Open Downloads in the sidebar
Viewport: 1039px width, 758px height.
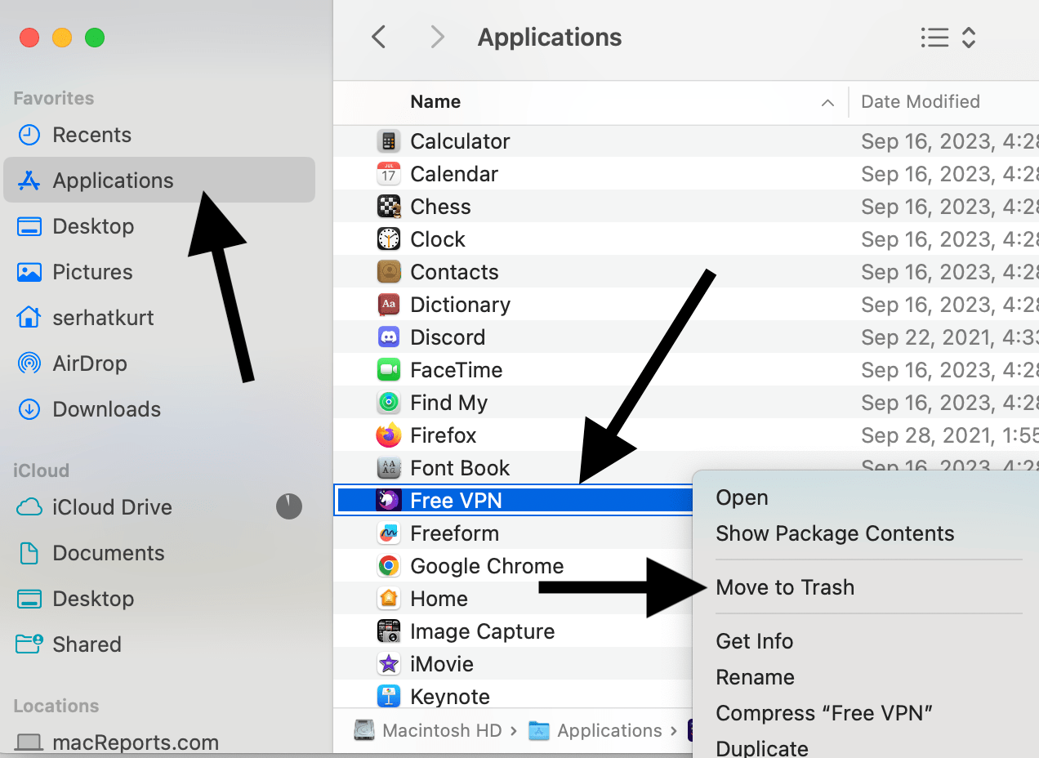pyautogui.click(x=159, y=409)
